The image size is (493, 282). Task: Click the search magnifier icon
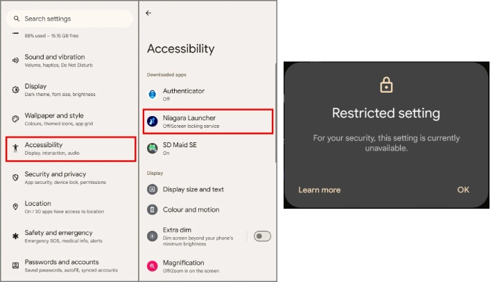pyautogui.click(x=17, y=19)
